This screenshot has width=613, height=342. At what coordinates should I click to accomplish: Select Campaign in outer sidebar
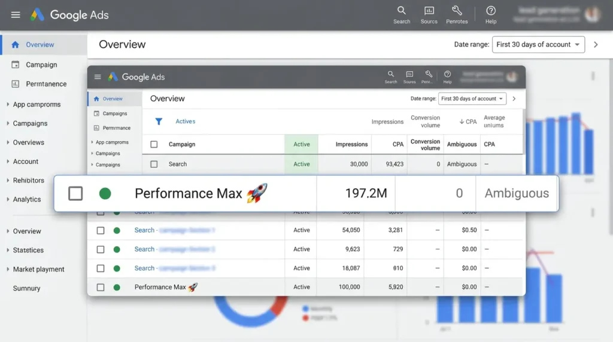click(41, 65)
